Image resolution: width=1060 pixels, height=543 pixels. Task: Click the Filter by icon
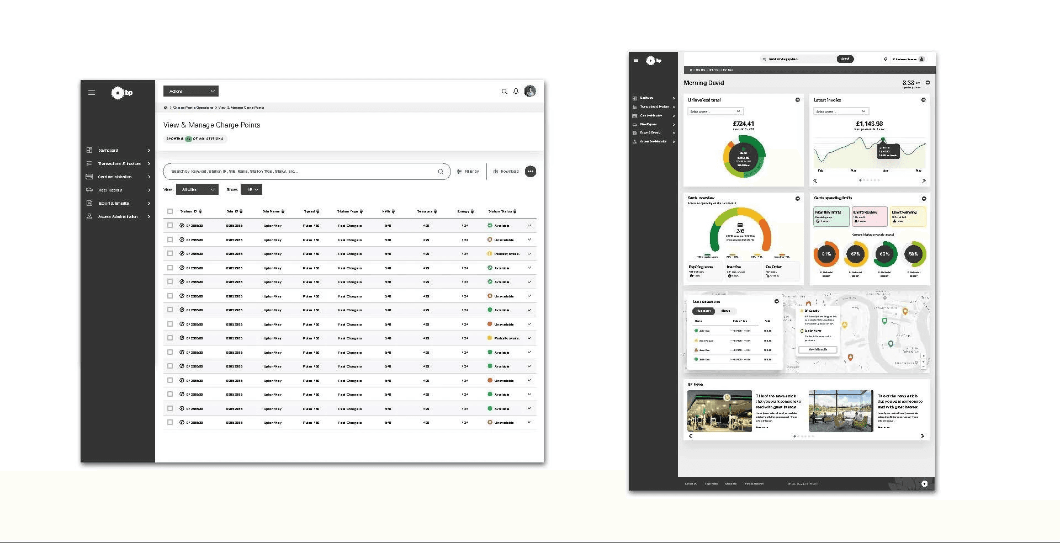point(459,172)
